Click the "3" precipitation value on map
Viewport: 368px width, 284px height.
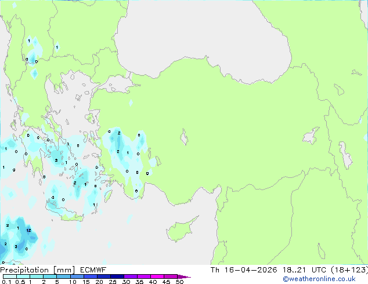point(16,246)
